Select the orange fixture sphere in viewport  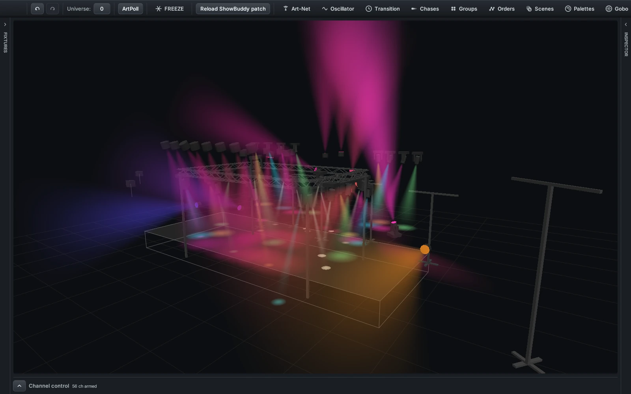click(425, 249)
